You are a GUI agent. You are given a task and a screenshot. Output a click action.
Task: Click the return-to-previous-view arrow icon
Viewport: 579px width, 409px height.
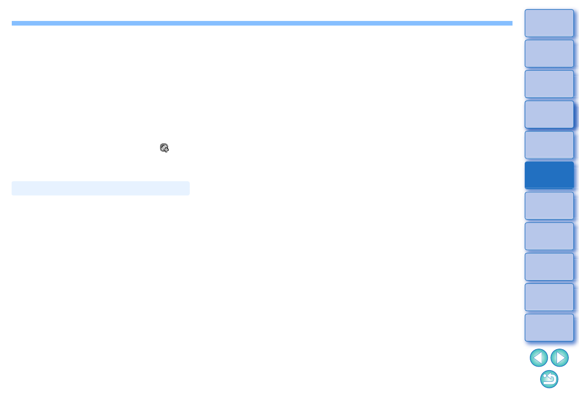[x=549, y=379]
